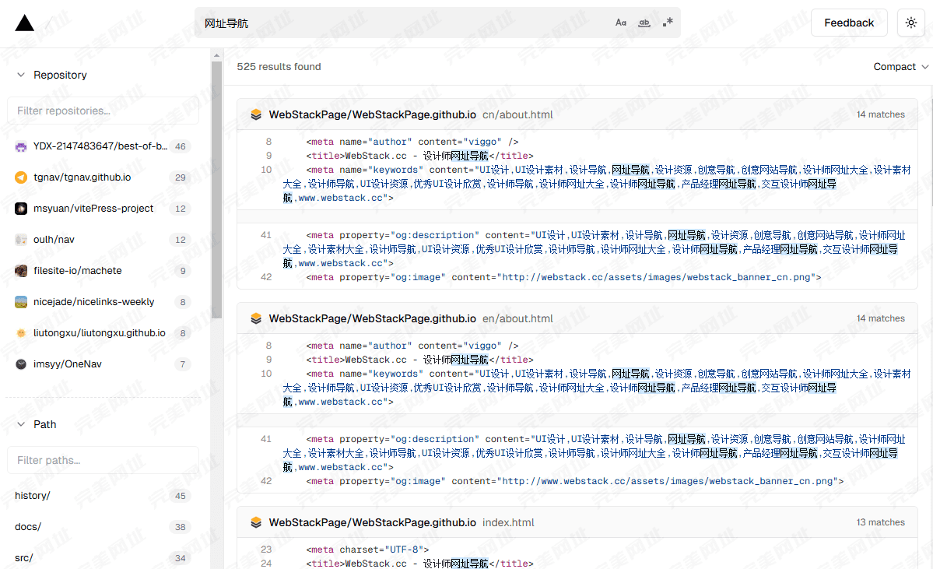This screenshot has height=569, width=933.
Task: Click stack icon beside index.html result
Action: coord(256,522)
